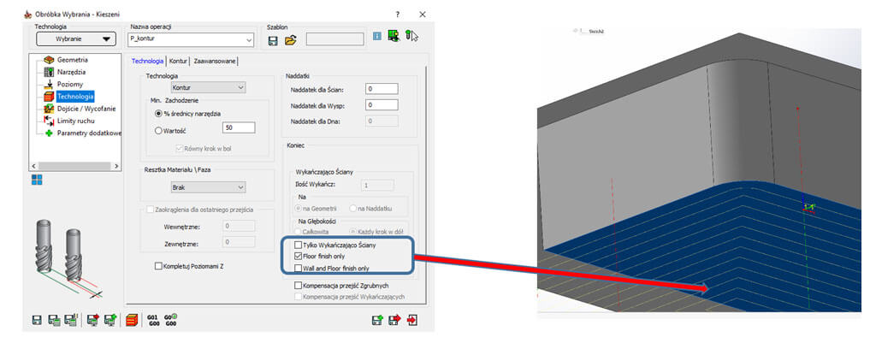Select the Technologia tree item
Viewport: 876px width, 337px height.
[x=75, y=96]
